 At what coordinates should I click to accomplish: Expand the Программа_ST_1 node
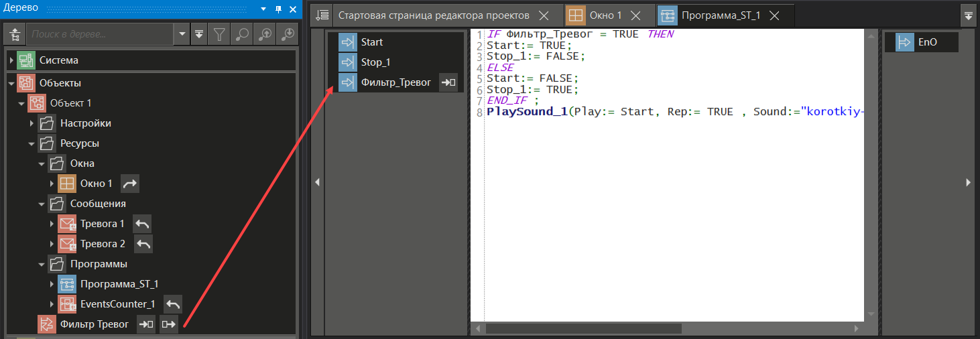click(52, 284)
